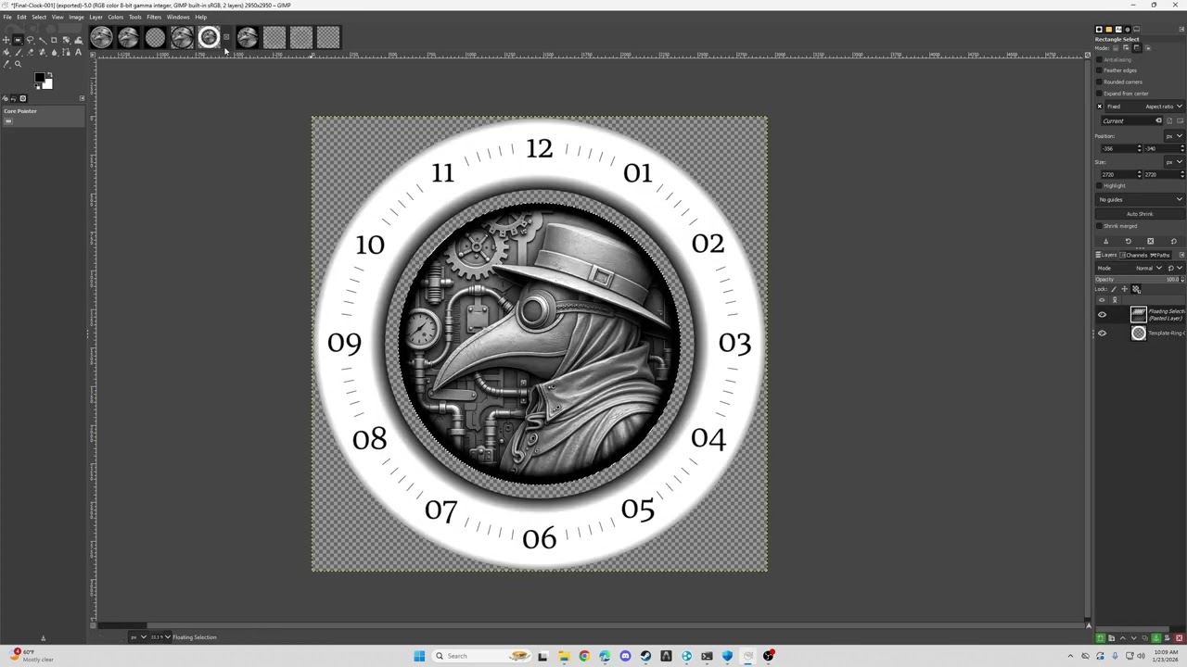Click the black foreground color swatch
The height and width of the screenshot is (667, 1187).
39,77
